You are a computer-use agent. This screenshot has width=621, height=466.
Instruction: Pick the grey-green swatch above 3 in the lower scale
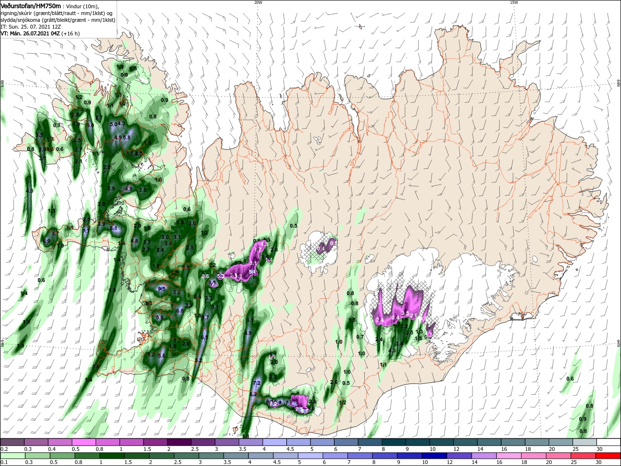[210, 456]
